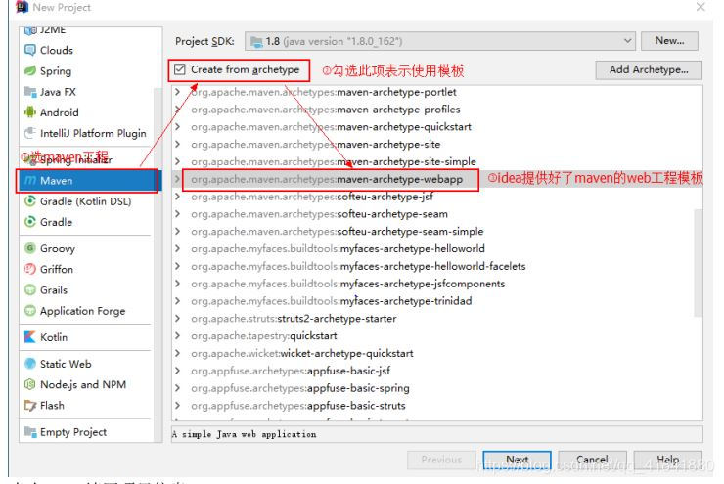The height and width of the screenshot is (484, 724).
Task: Select Groovy project type
Action: [x=88, y=248]
